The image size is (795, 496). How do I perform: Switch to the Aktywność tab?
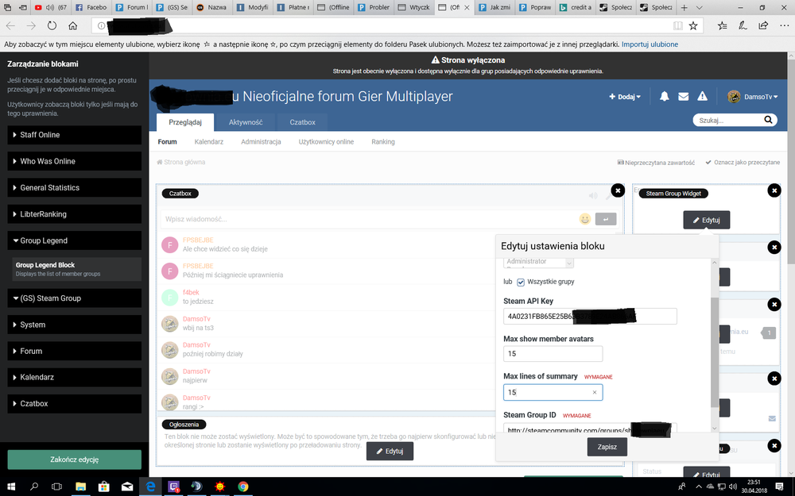[x=246, y=122]
